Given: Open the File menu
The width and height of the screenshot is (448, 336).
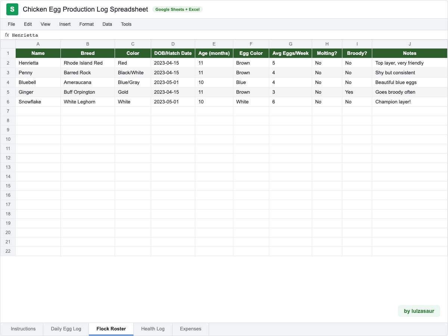Looking at the screenshot, I should [x=12, y=24].
